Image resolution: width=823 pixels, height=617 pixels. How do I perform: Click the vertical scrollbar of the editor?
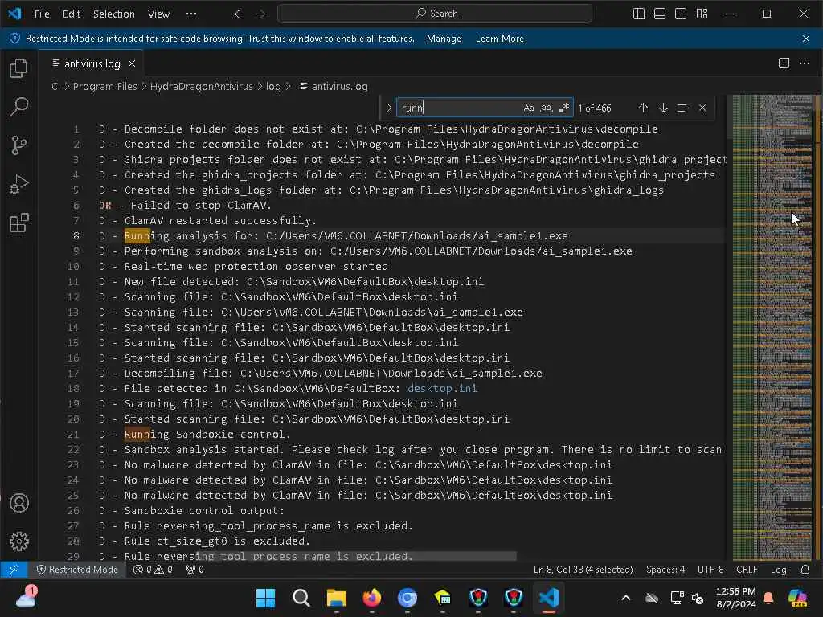click(x=817, y=327)
